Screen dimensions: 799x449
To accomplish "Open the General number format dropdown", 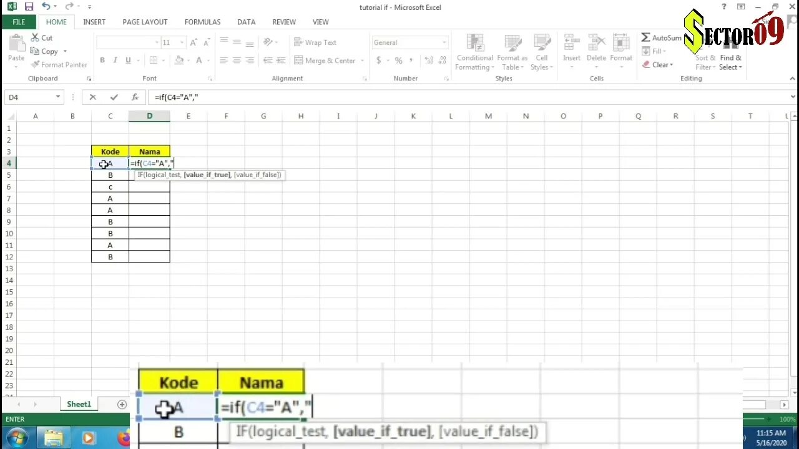I will (444, 42).
